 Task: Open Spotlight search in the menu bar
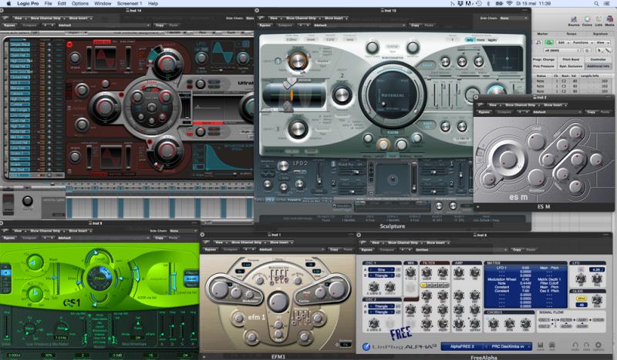click(x=596, y=4)
